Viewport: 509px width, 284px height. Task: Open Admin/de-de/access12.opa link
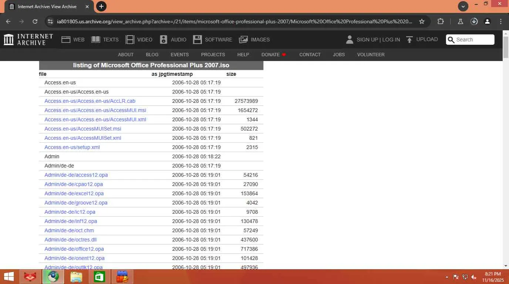tap(76, 175)
